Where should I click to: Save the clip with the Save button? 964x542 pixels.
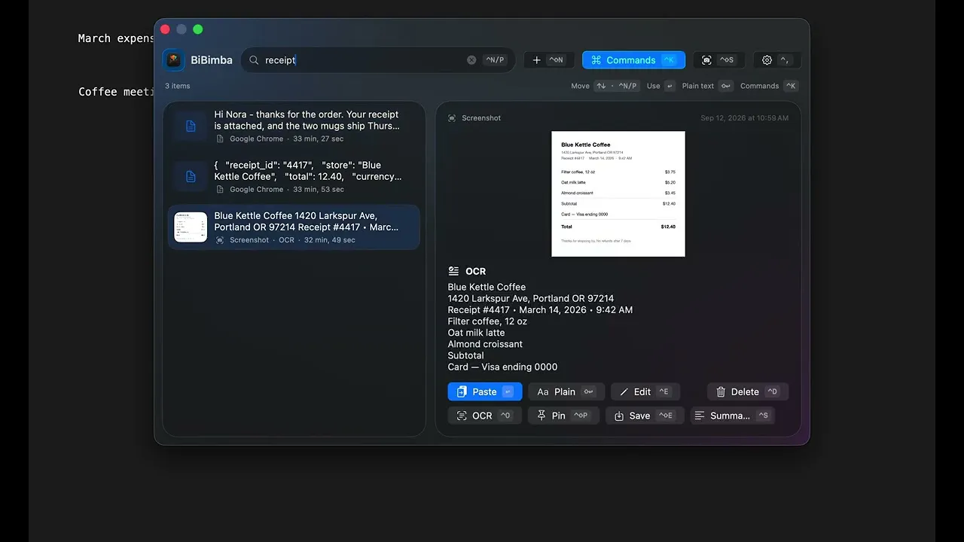(645, 416)
